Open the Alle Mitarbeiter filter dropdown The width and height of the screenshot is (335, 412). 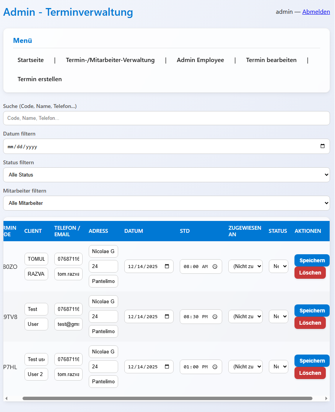(x=166, y=203)
